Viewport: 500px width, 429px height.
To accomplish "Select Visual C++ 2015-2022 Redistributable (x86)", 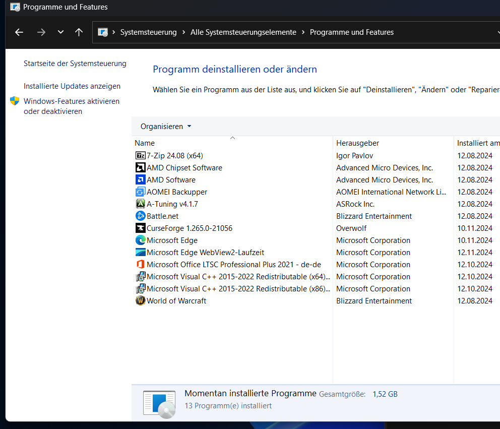I will coord(238,289).
